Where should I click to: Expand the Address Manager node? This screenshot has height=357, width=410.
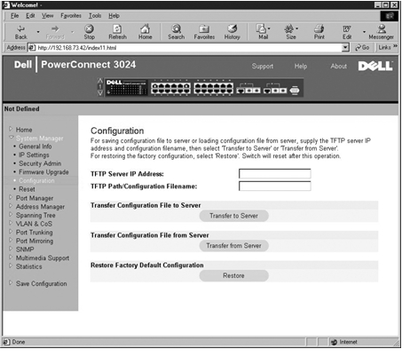[11, 206]
